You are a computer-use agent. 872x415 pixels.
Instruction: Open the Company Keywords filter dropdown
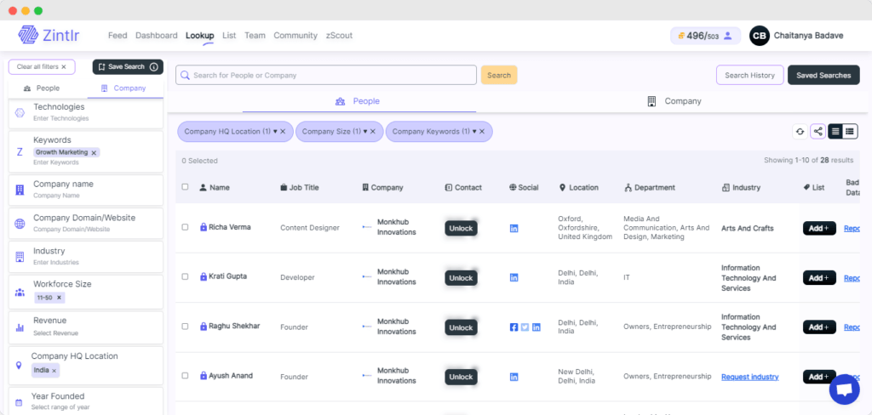pos(474,132)
